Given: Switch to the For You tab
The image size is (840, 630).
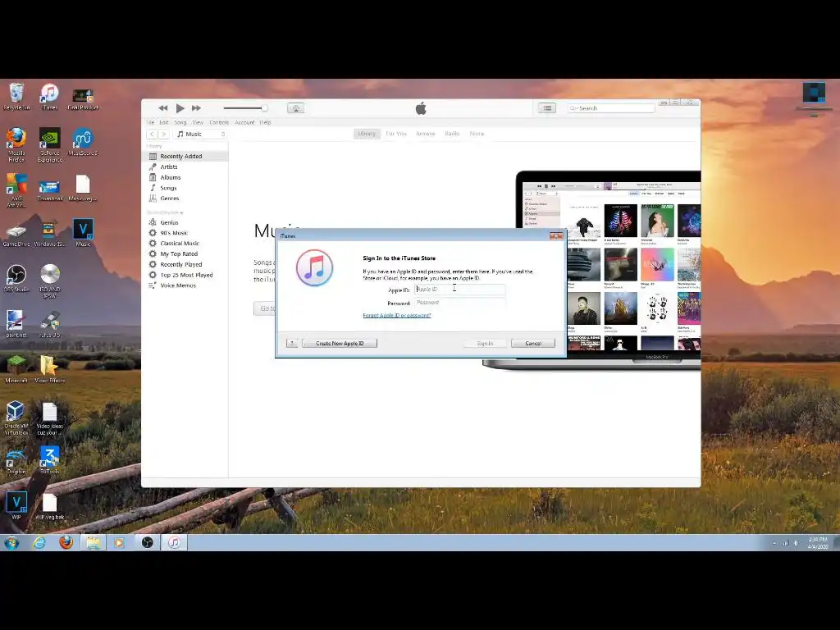Looking at the screenshot, I should coord(396,134).
